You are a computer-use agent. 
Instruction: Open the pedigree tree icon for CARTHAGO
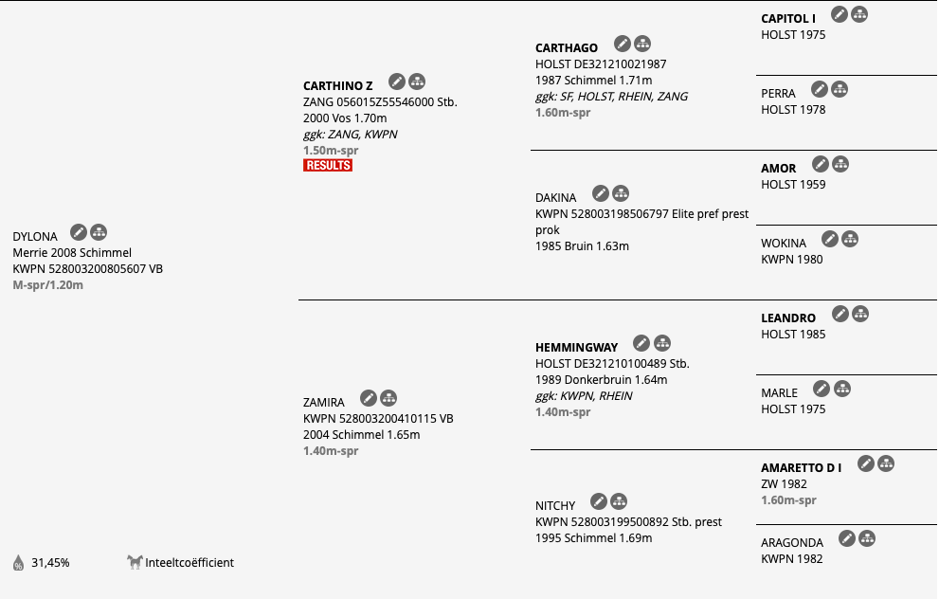tap(642, 44)
